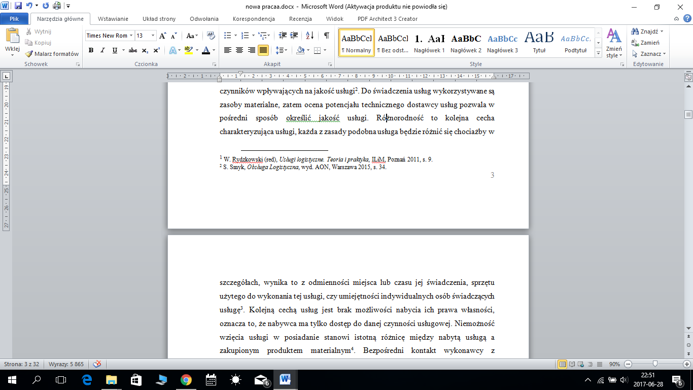693x390 pixels.
Task: Toggle italic formatting
Action: pos(103,50)
